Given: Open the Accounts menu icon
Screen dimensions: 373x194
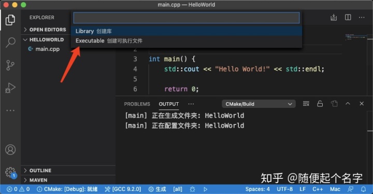Looking at the screenshot, I should [10, 150].
